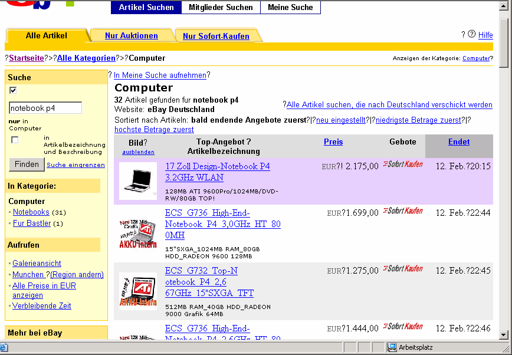
Task: Open the Hilfe link
Action: [485, 35]
